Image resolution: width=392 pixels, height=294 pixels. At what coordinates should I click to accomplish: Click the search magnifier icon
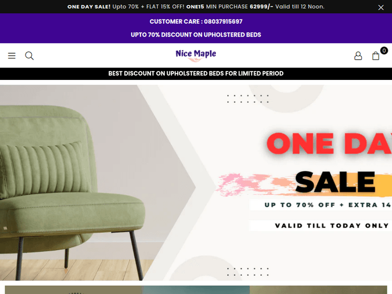(29, 56)
